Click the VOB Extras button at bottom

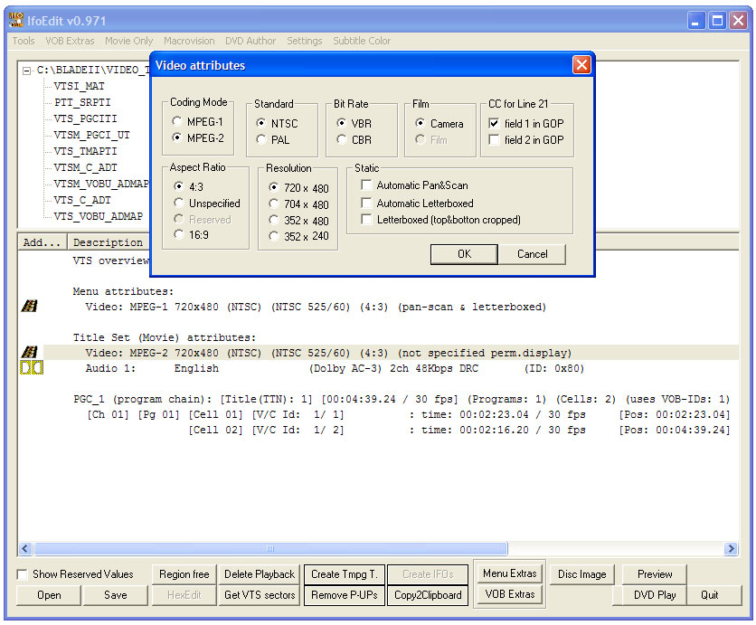[510, 594]
